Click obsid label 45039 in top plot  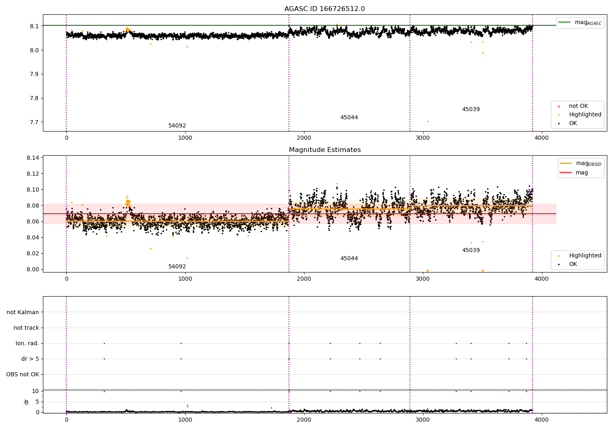(471, 109)
